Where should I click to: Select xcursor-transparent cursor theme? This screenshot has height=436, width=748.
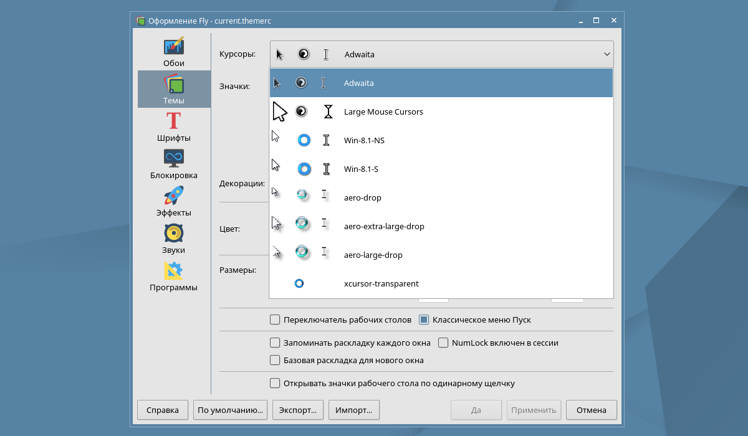pos(441,283)
